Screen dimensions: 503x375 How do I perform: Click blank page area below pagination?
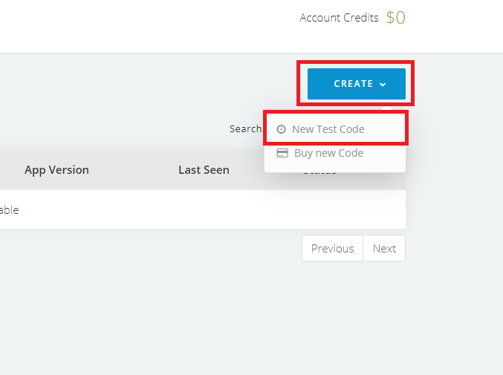coord(251,317)
